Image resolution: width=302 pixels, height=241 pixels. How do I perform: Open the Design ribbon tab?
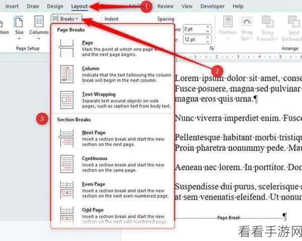pos(55,7)
